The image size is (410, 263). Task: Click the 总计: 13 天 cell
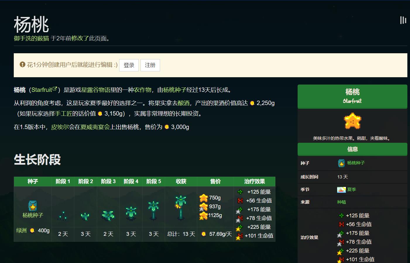tap(181, 234)
